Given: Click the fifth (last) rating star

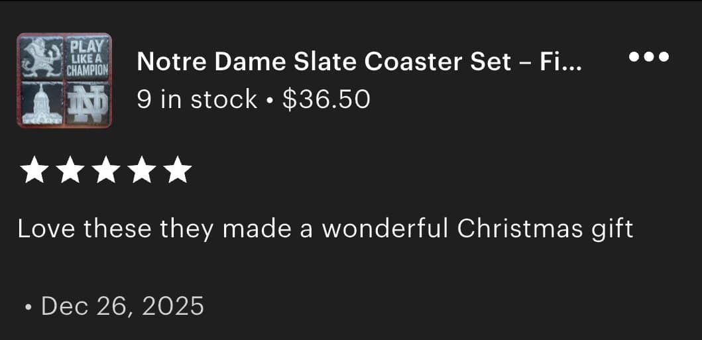Looking at the screenshot, I should (177, 170).
